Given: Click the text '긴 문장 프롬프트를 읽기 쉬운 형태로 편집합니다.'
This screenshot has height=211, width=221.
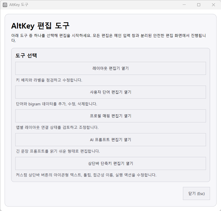Looking at the screenshot, I should click(x=58, y=151).
